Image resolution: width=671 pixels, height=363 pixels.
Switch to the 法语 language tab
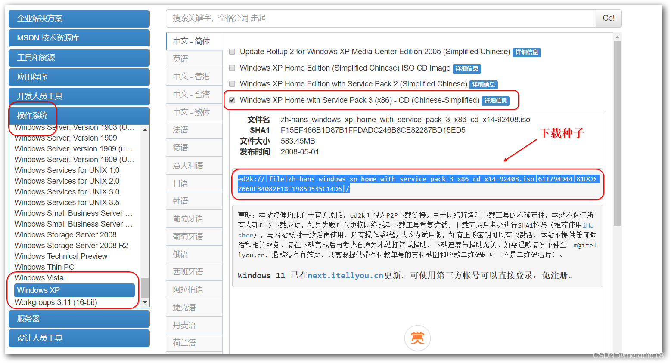[x=194, y=130]
